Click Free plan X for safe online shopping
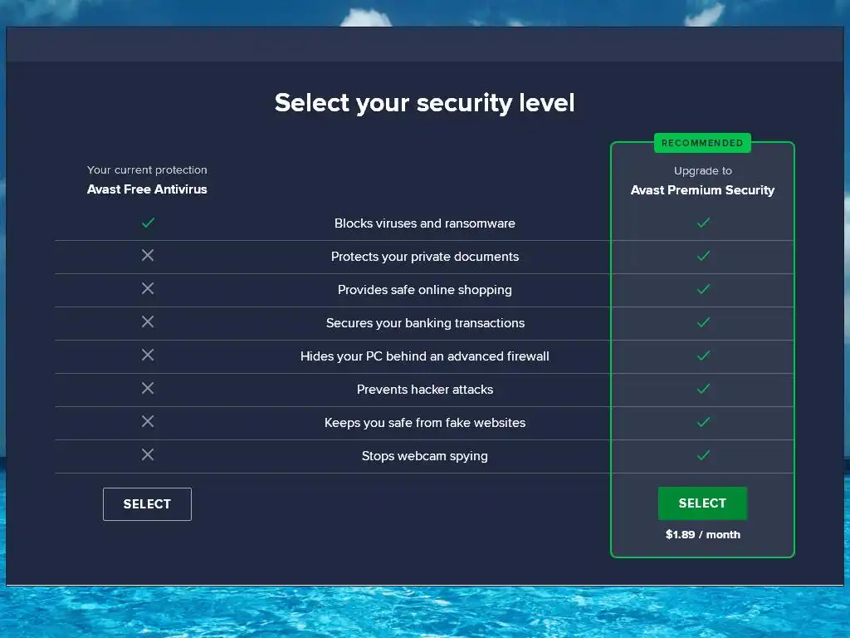Image resolution: width=850 pixels, height=638 pixels. point(148,288)
